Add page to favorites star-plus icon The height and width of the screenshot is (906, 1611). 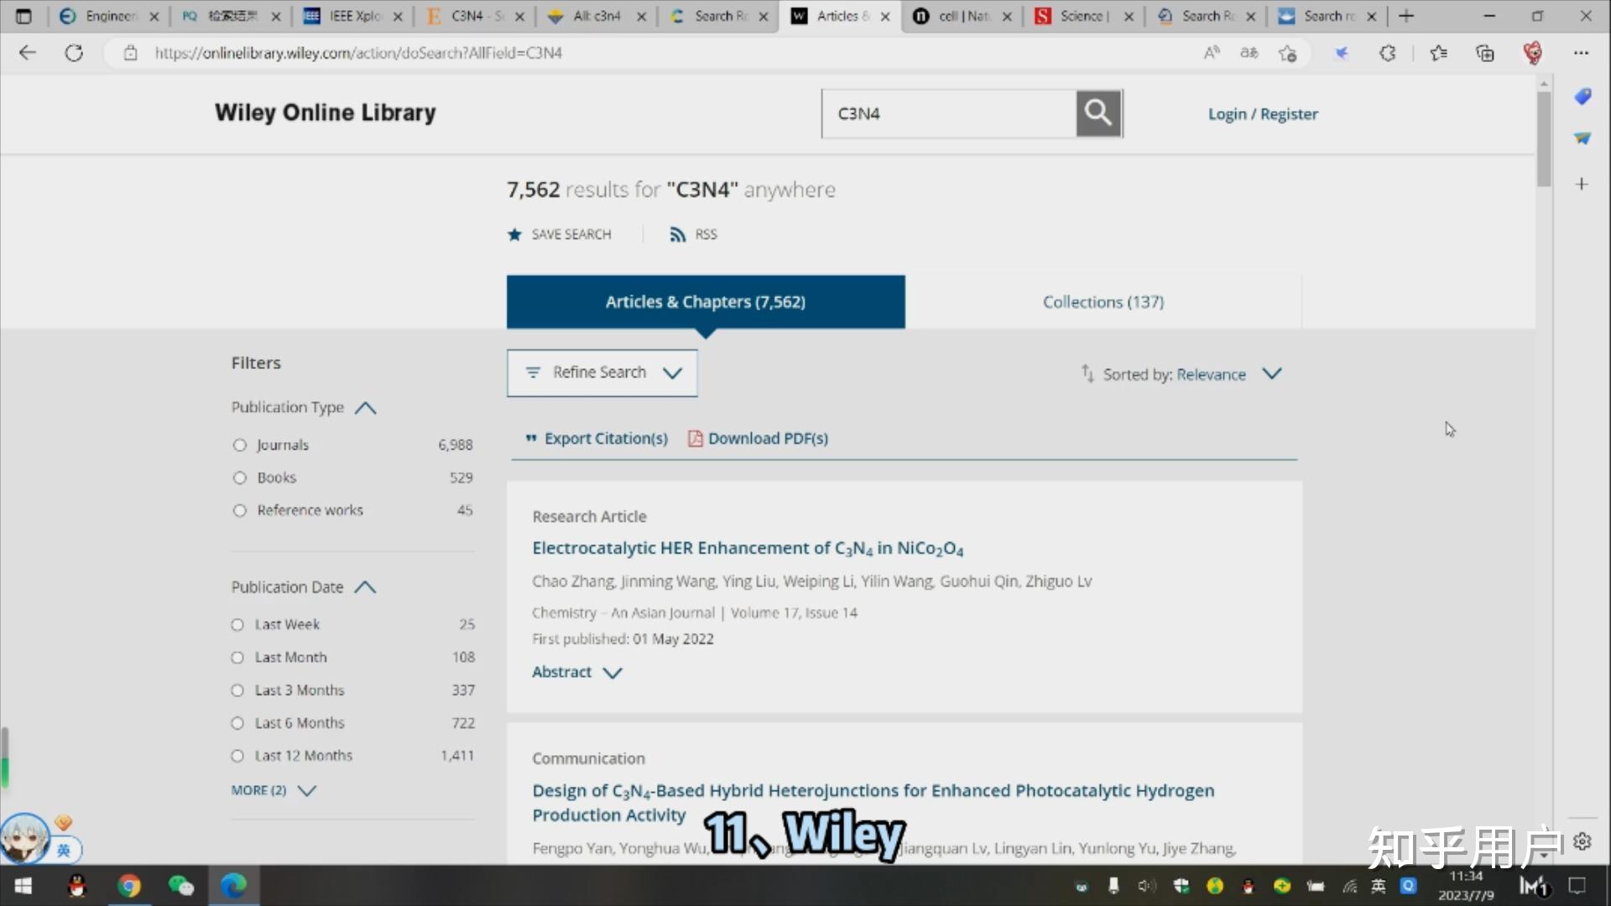[x=1287, y=53]
